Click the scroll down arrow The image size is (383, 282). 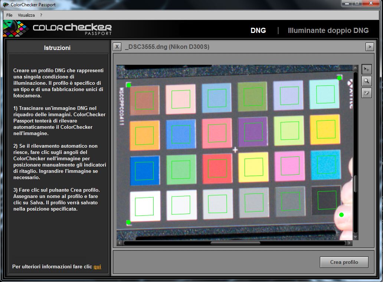(356, 237)
